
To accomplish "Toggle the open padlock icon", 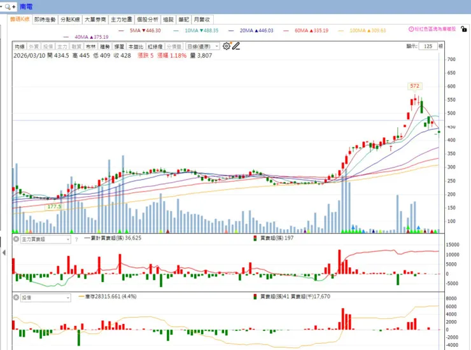I will pos(464,29).
